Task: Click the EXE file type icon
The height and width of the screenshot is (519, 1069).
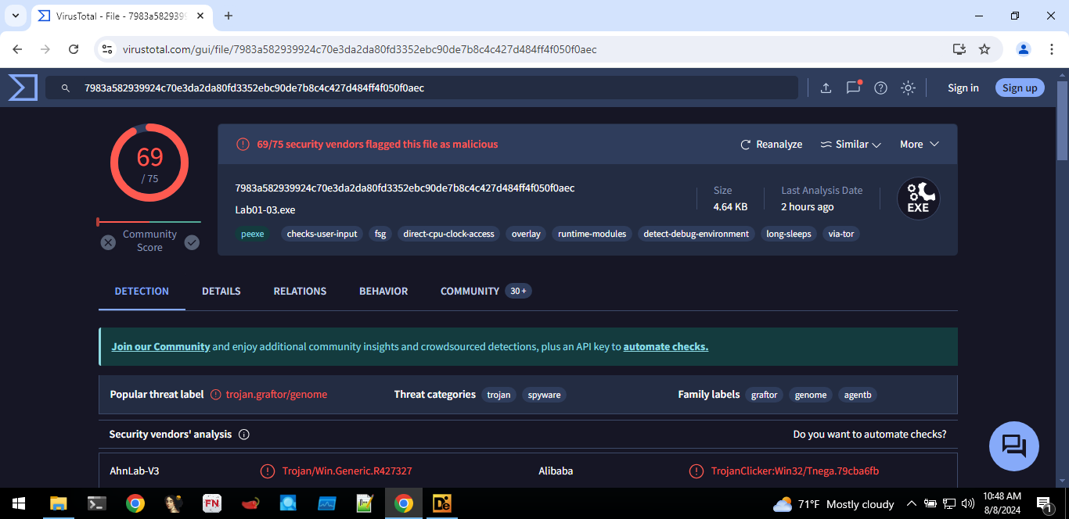Action: click(x=918, y=199)
